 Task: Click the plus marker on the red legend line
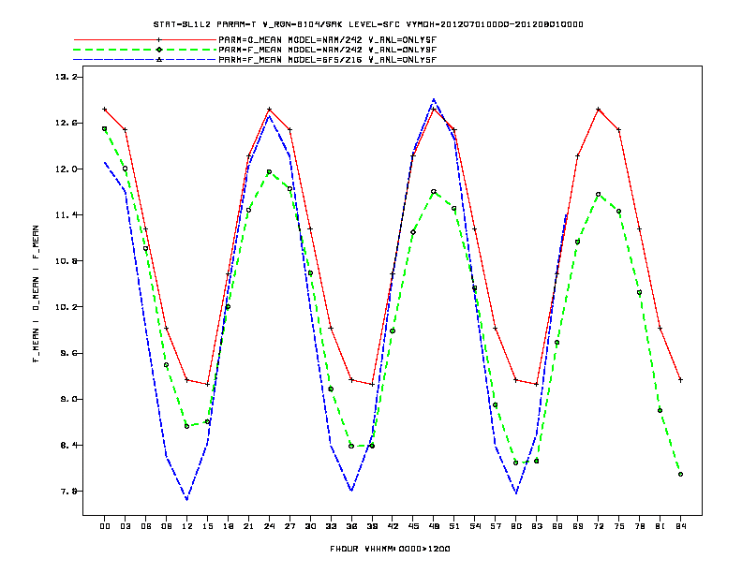[159, 40]
